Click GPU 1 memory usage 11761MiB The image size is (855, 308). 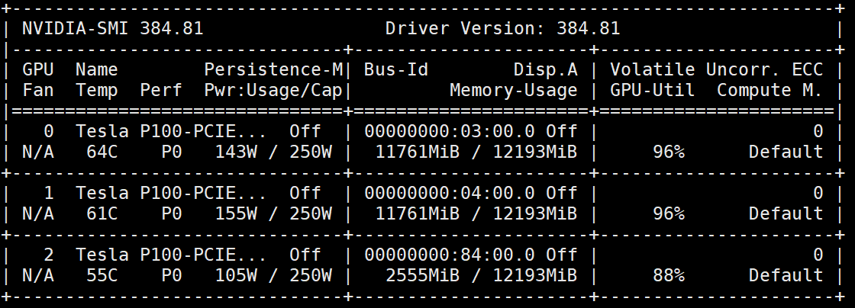tap(417, 214)
